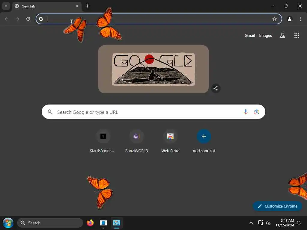Expand hidden system tray icons
The image size is (307, 230).
coord(251,223)
